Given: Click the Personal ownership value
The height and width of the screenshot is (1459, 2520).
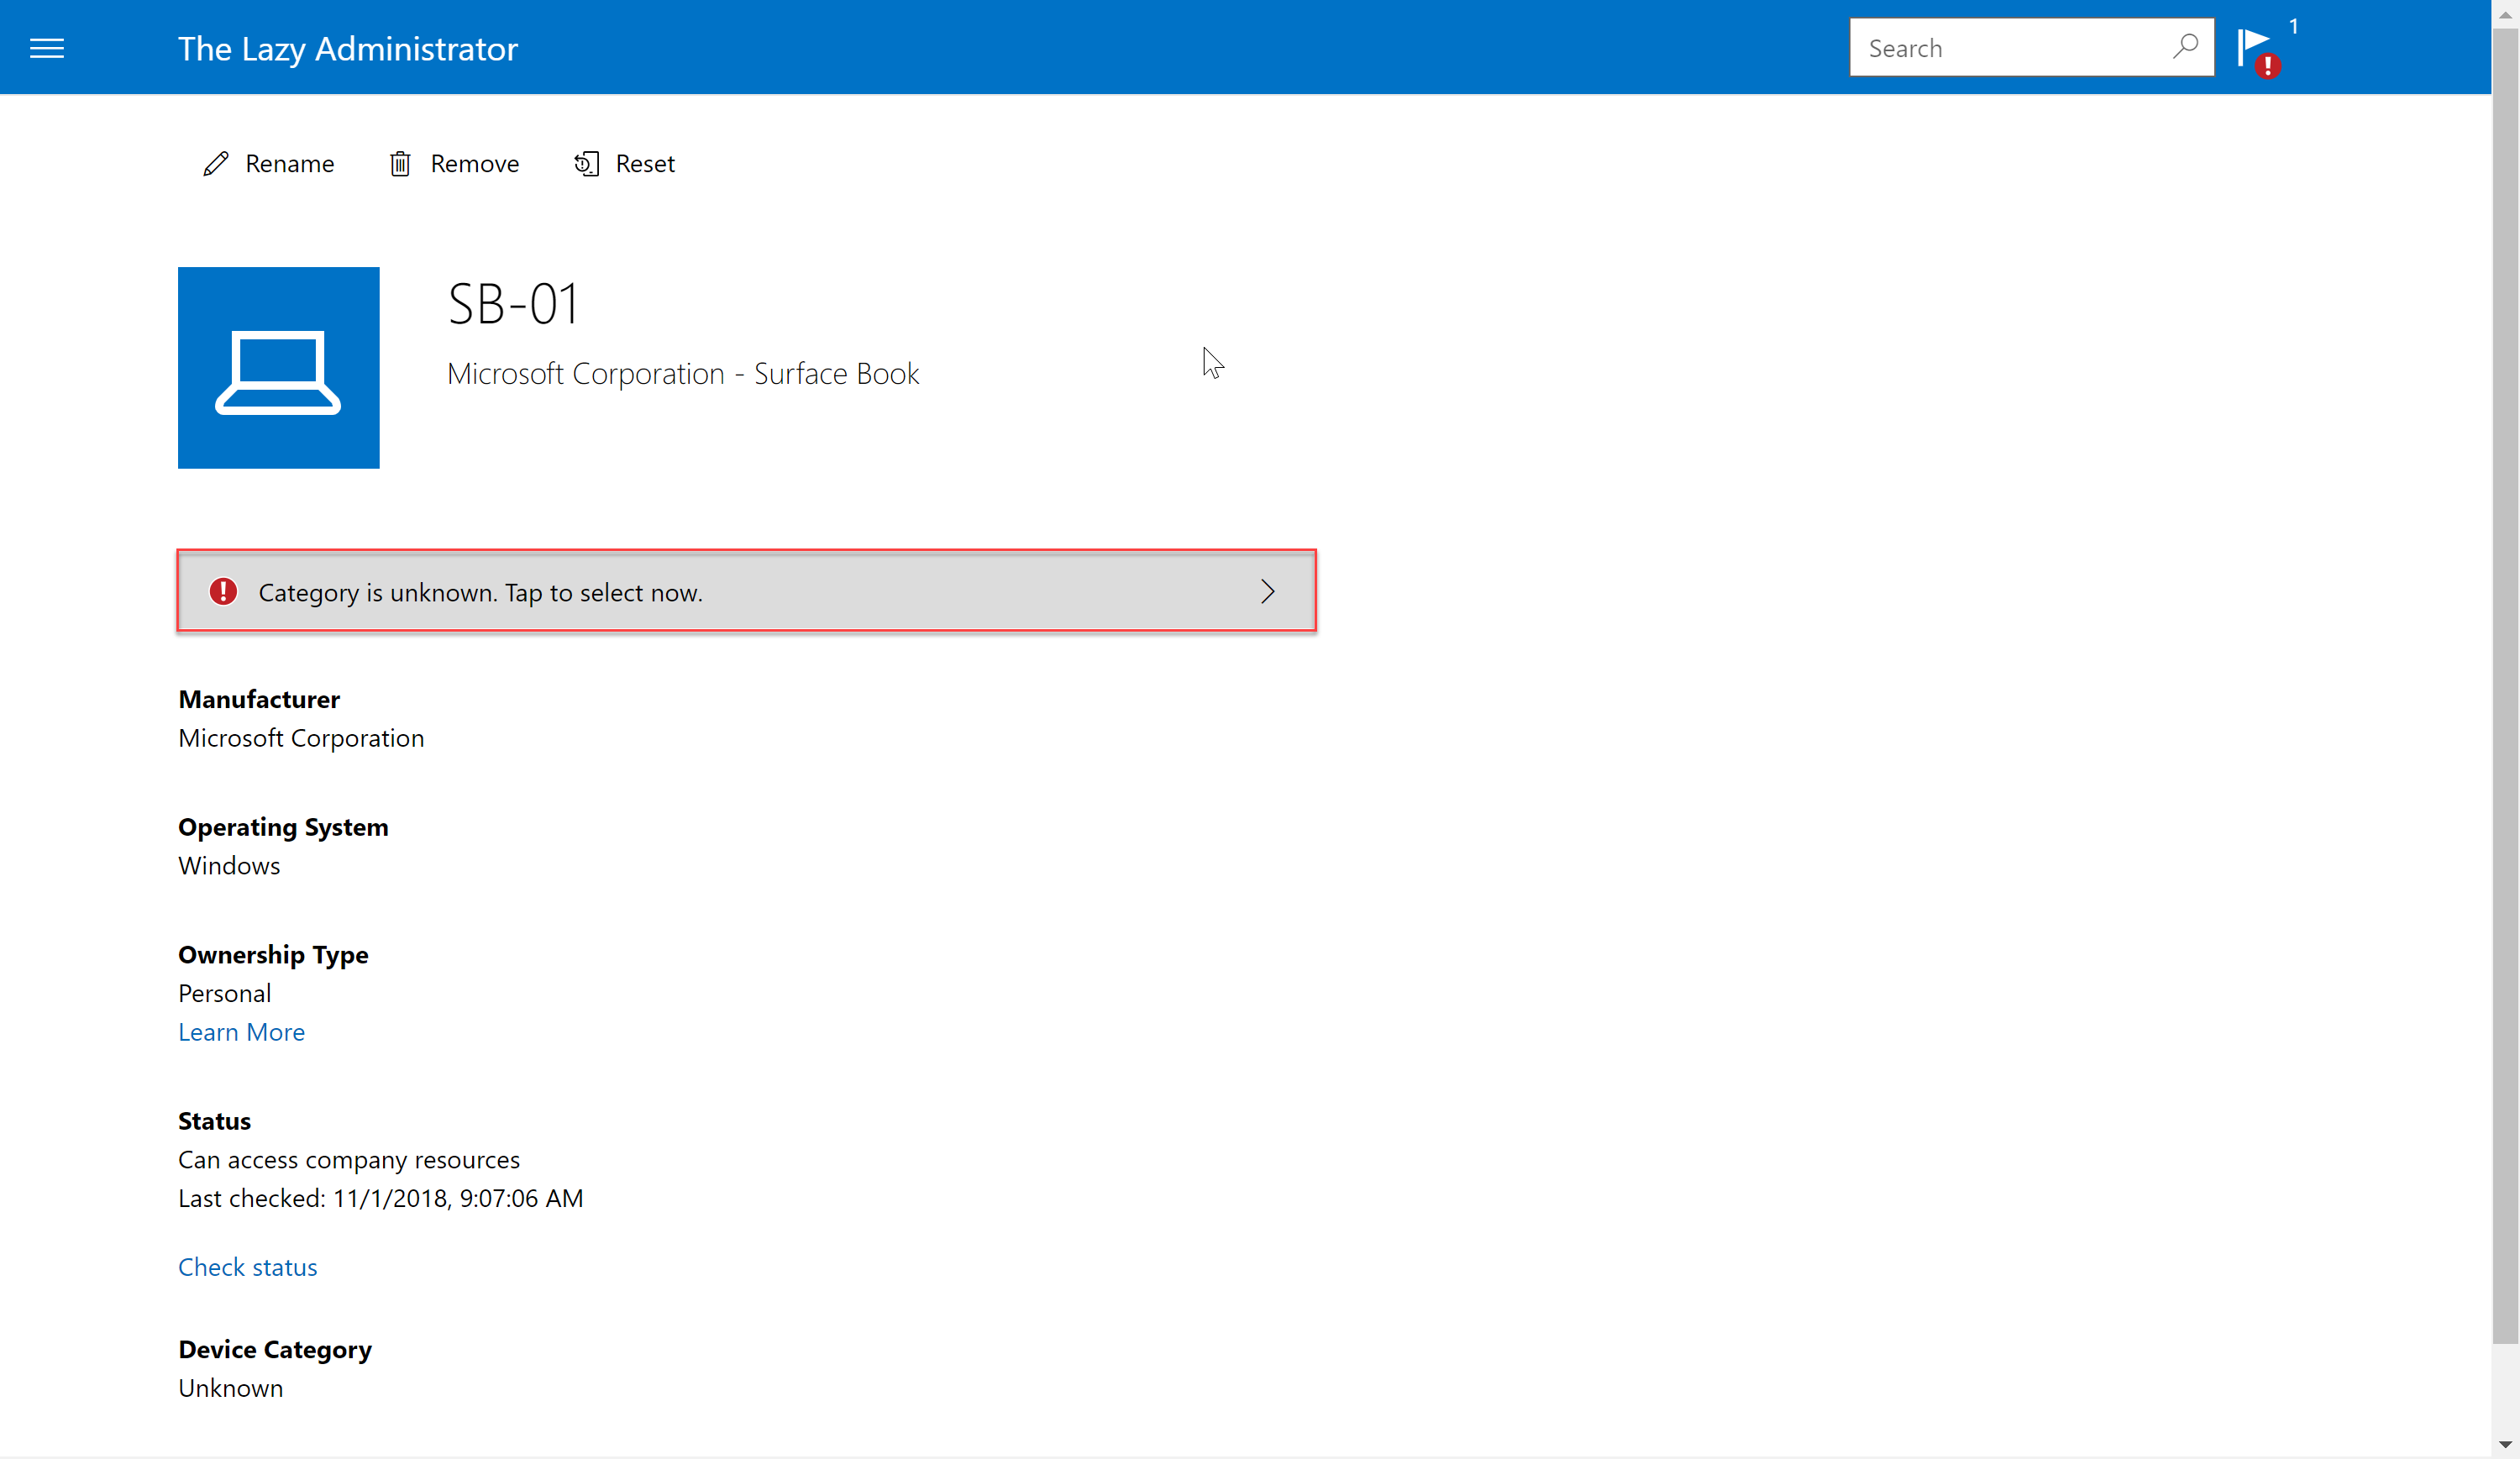Looking at the screenshot, I should [225, 993].
